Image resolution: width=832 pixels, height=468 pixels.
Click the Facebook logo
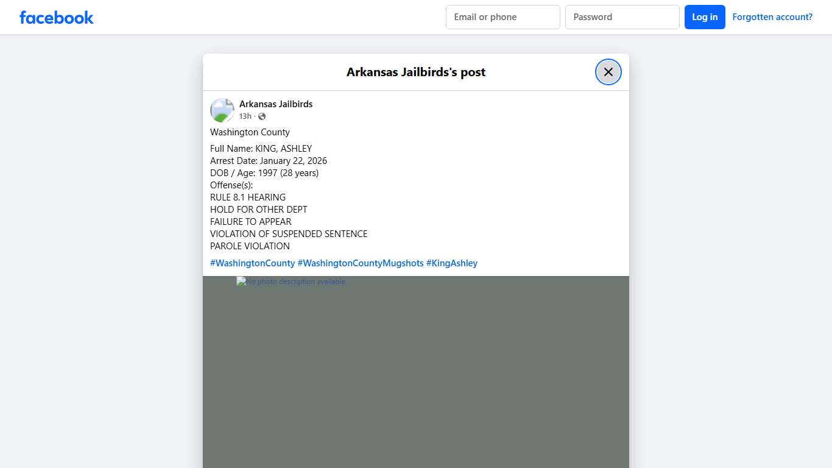[56, 17]
